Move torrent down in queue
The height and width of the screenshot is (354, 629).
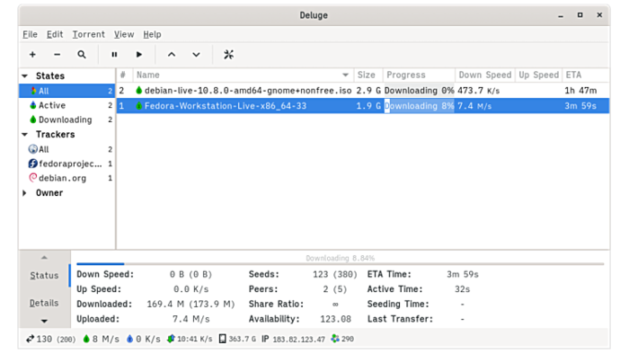[196, 55]
